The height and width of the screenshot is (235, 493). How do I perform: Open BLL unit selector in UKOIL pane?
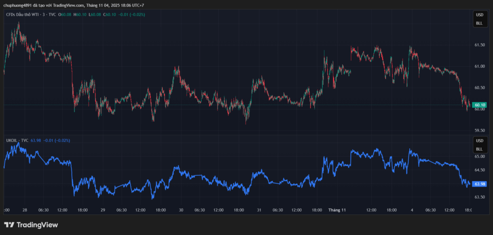[479, 149]
